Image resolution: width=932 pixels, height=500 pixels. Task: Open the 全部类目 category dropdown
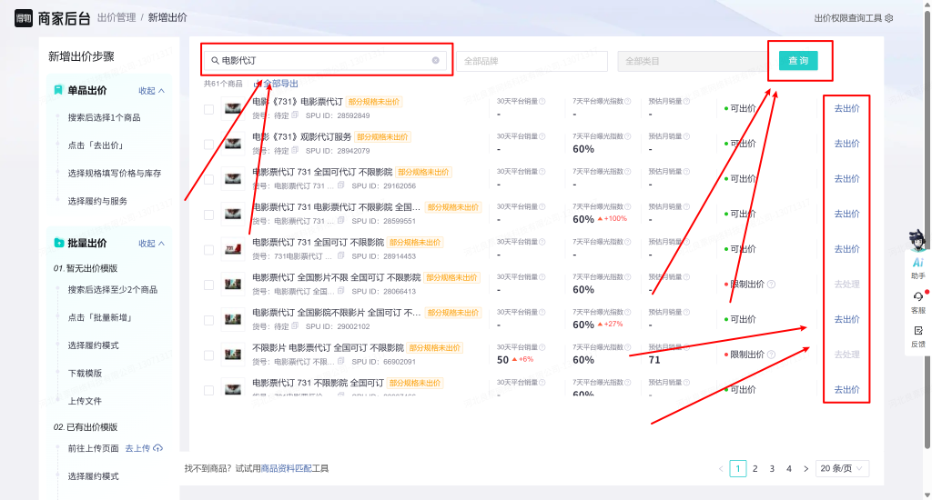[693, 61]
